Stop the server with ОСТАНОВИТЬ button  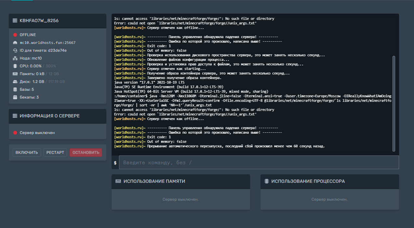pyautogui.click(x=86, y=153)
